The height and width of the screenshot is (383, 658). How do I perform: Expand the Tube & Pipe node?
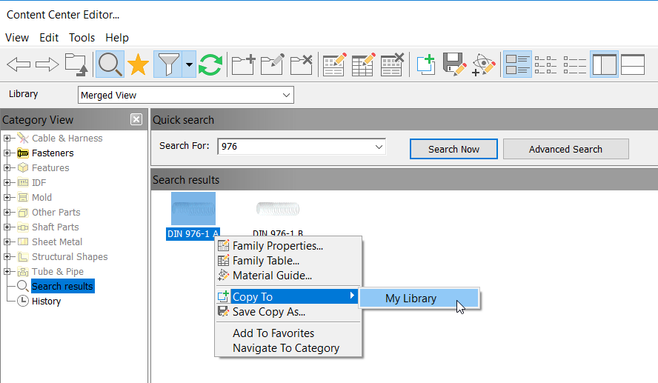pos(7,271)
